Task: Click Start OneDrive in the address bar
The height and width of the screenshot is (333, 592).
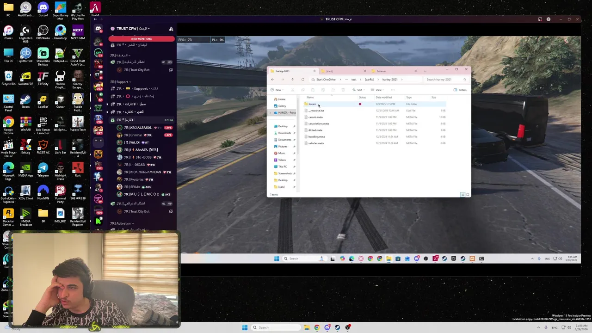Action: click(x=326, y=80)
